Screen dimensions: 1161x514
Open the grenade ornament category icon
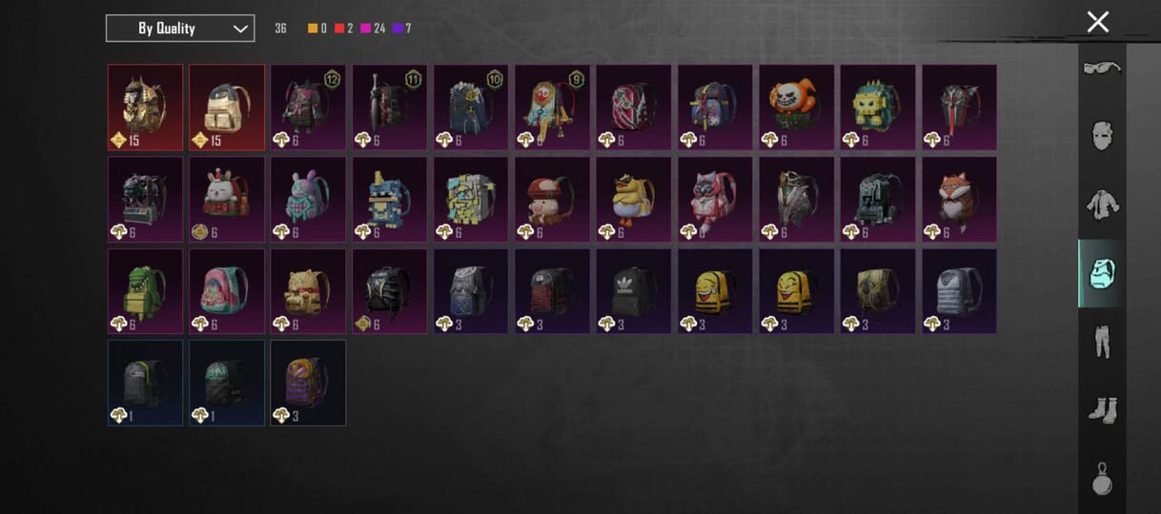pos(1102,478)
